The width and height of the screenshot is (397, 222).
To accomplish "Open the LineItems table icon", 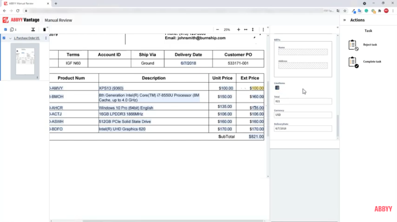I will point(277,88).
